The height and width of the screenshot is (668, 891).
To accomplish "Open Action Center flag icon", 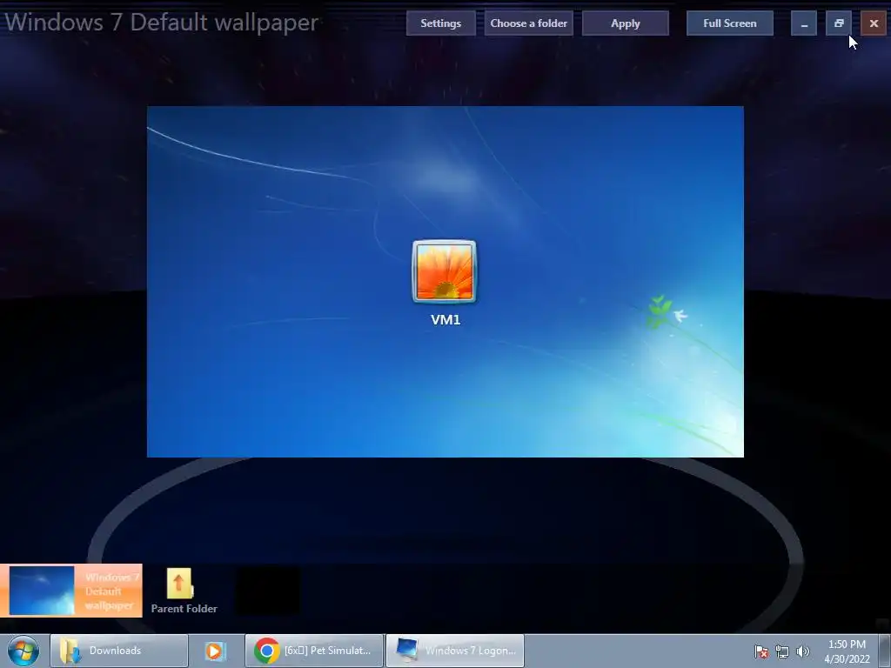I will coord(760,651).
